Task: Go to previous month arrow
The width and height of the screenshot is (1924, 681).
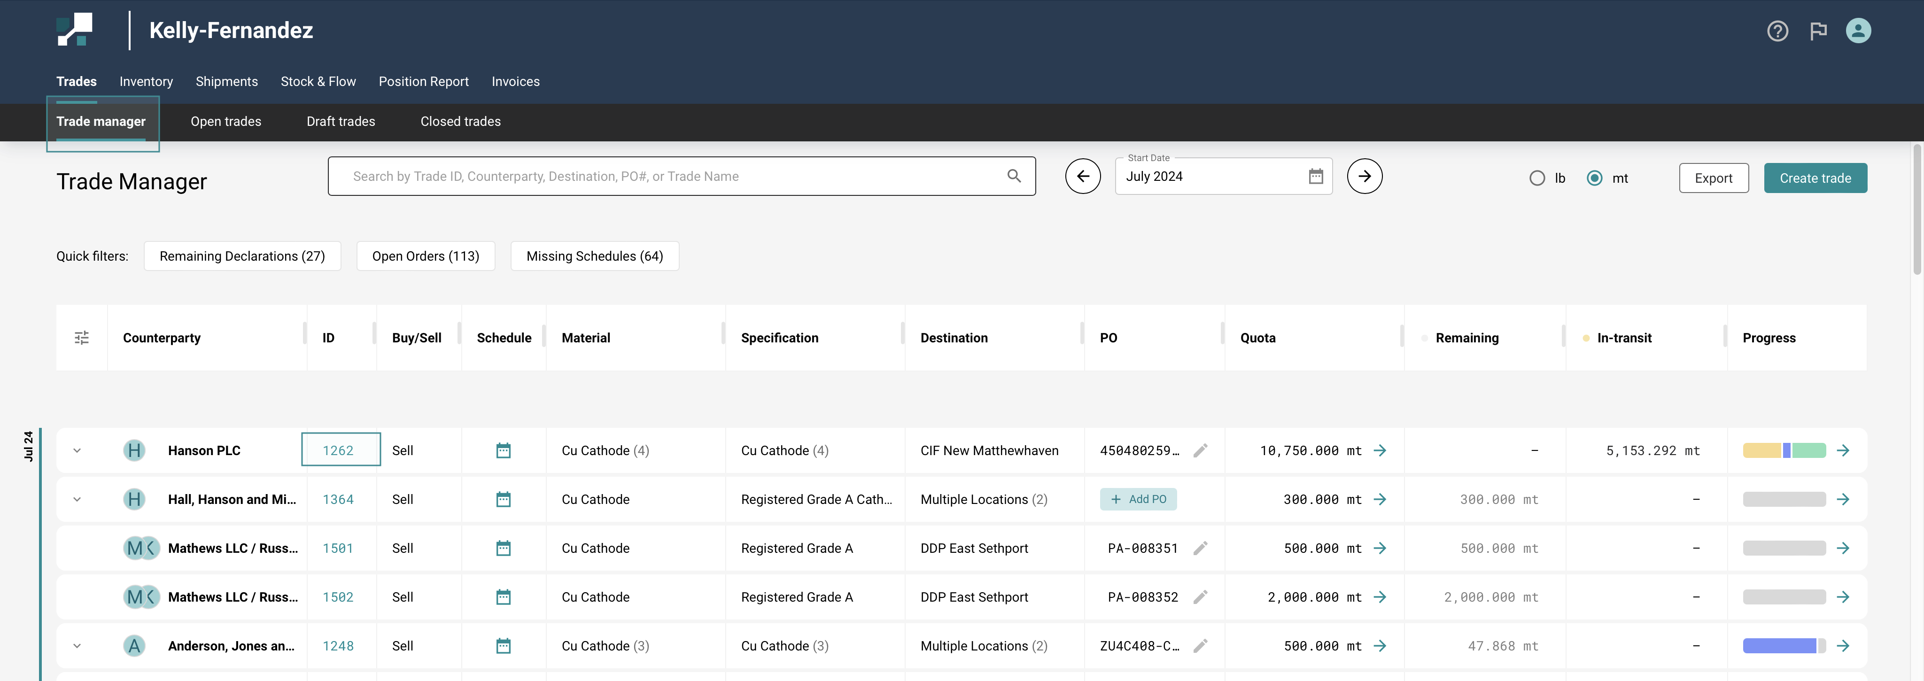Action: point(1082,176)
